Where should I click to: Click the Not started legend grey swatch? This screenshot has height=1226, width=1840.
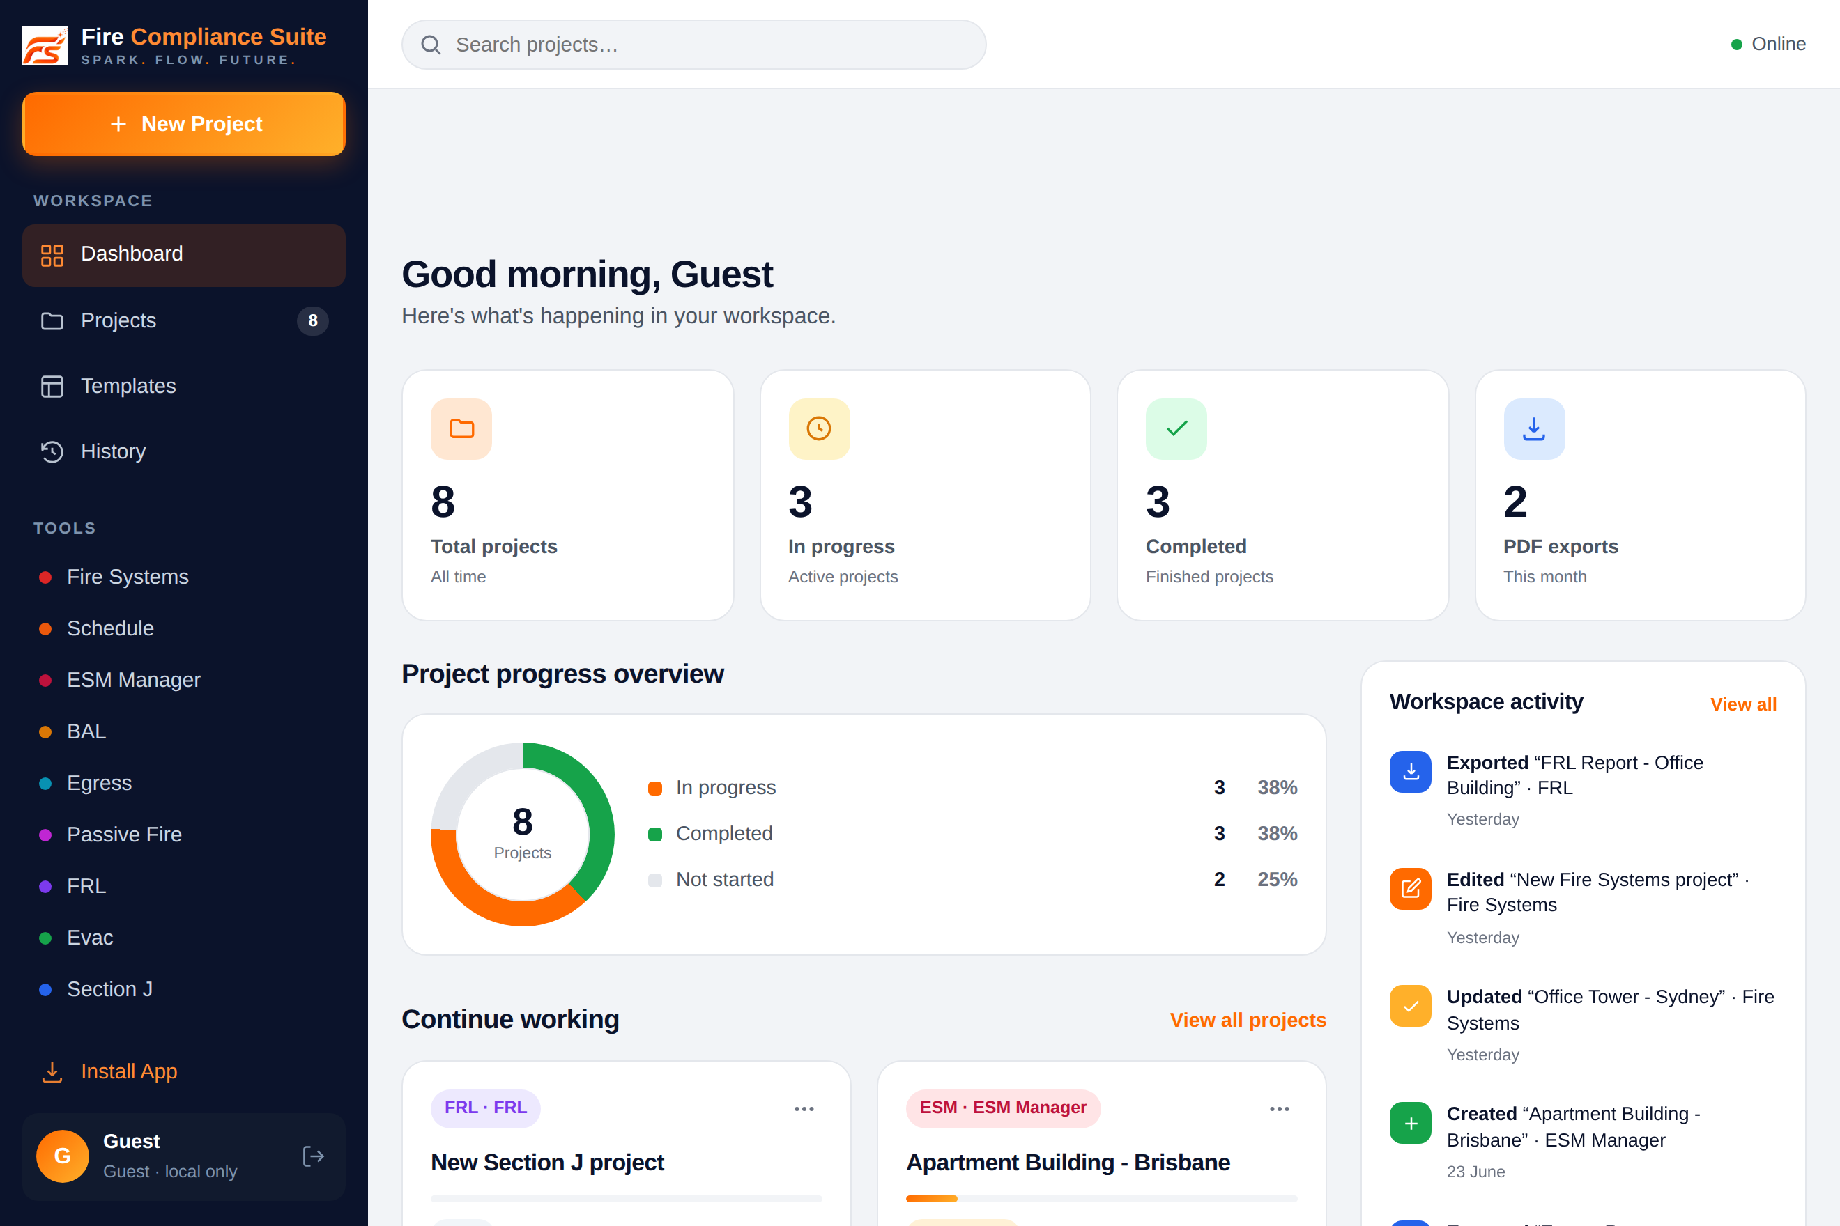click(656, 880)
